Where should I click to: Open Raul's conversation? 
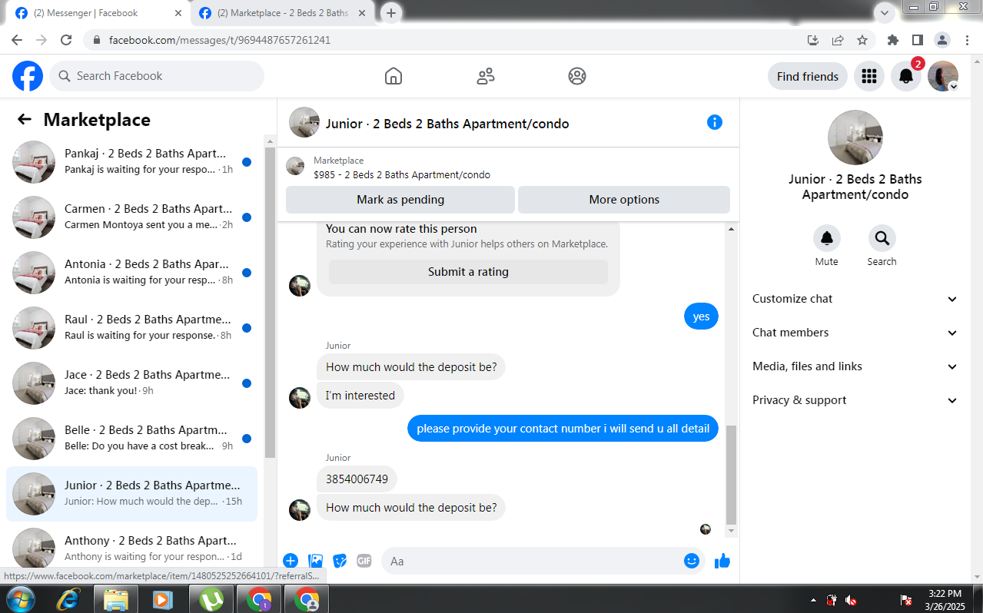click(x=131, y=328)
